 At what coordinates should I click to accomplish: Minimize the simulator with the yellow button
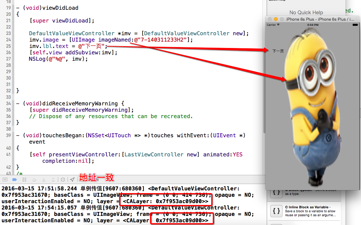(x=276, y=19)
